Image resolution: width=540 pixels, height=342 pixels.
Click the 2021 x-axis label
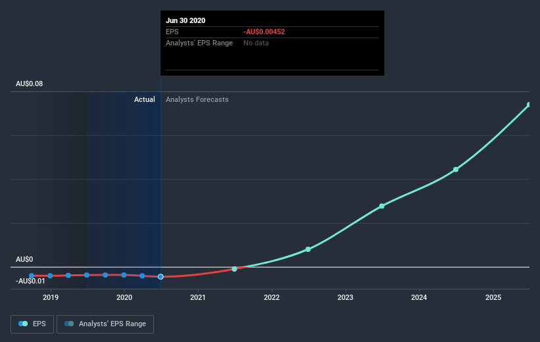tap(198, 297)
